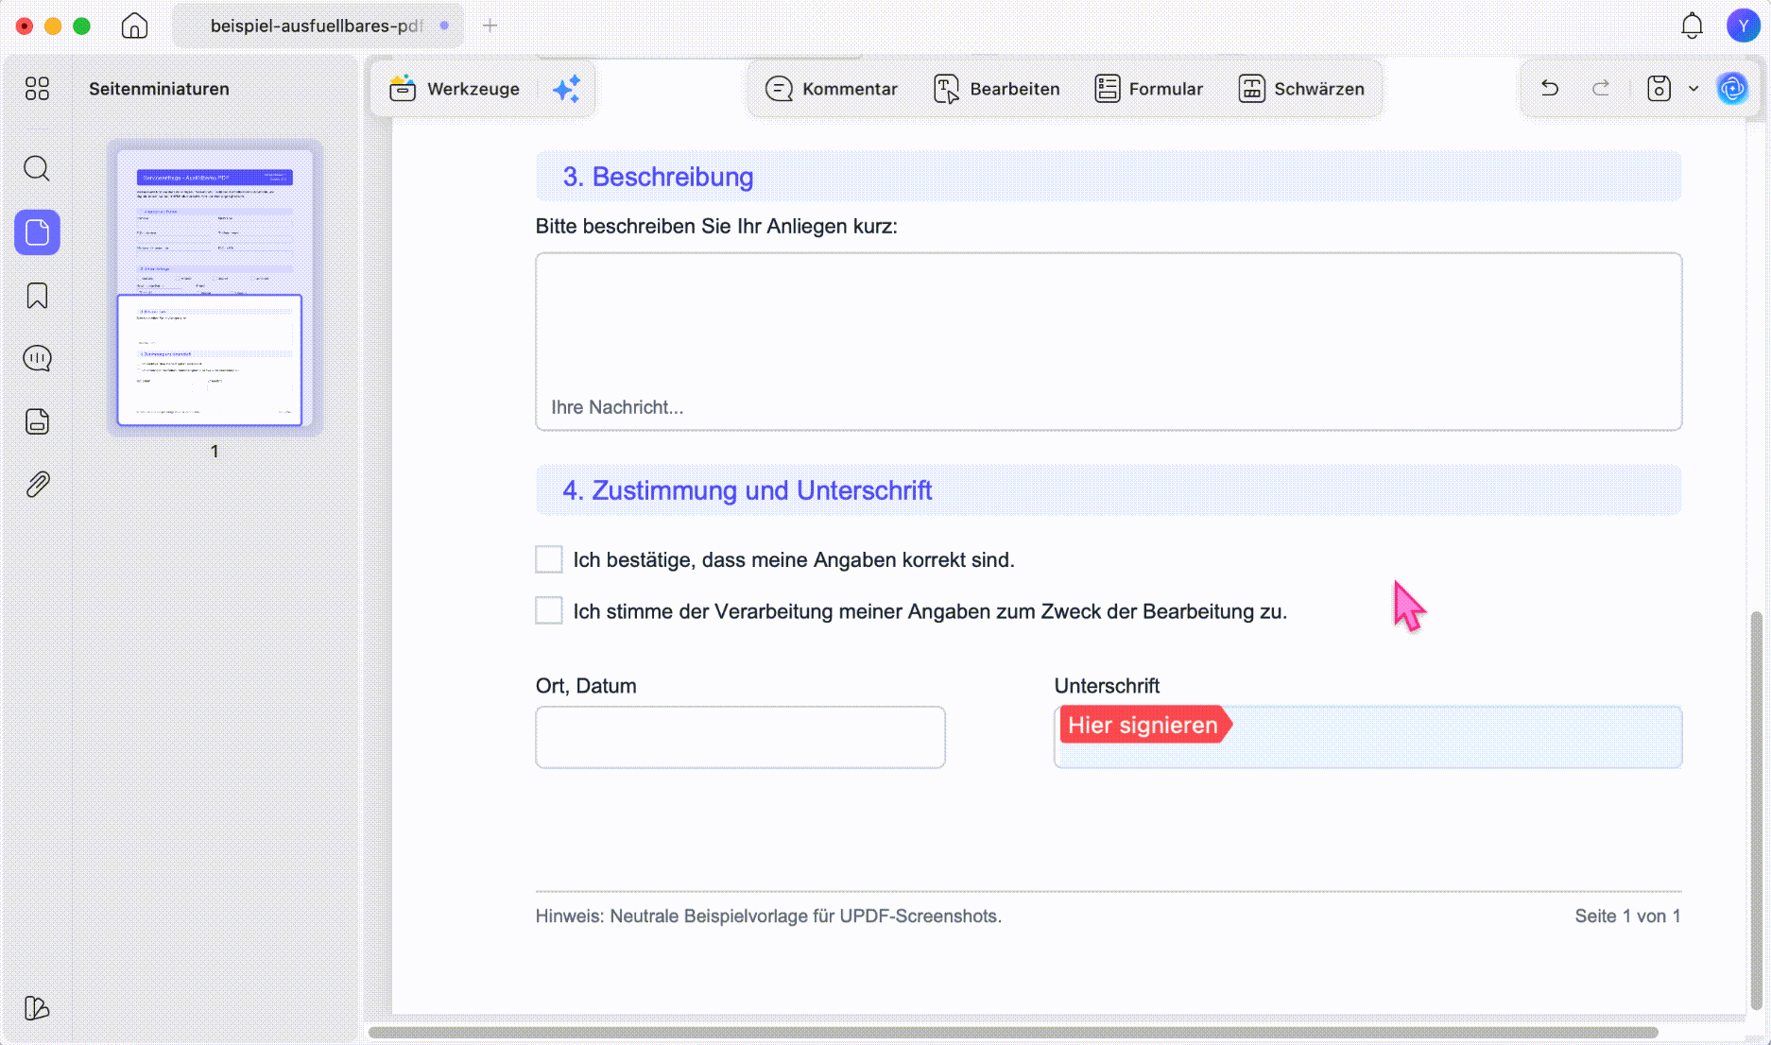Switch to Formular mode
The image size is (1771, 1045).
1148,89
